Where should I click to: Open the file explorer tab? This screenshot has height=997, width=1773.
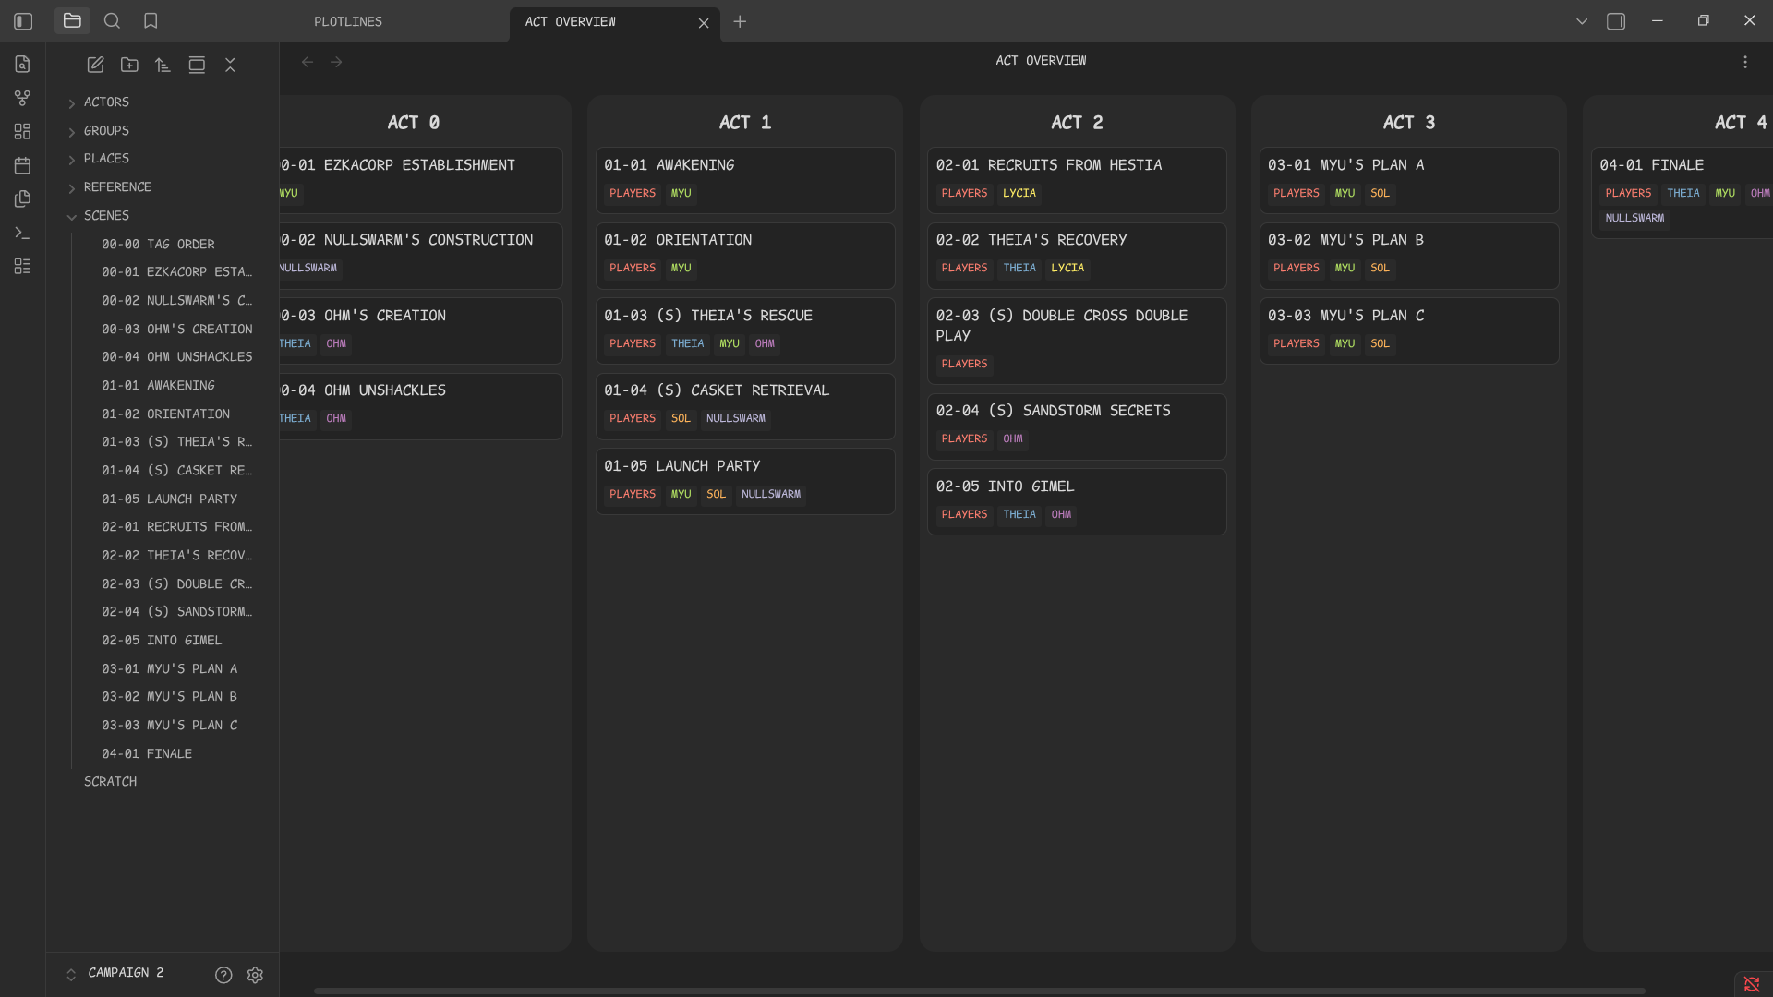(72, 21)
